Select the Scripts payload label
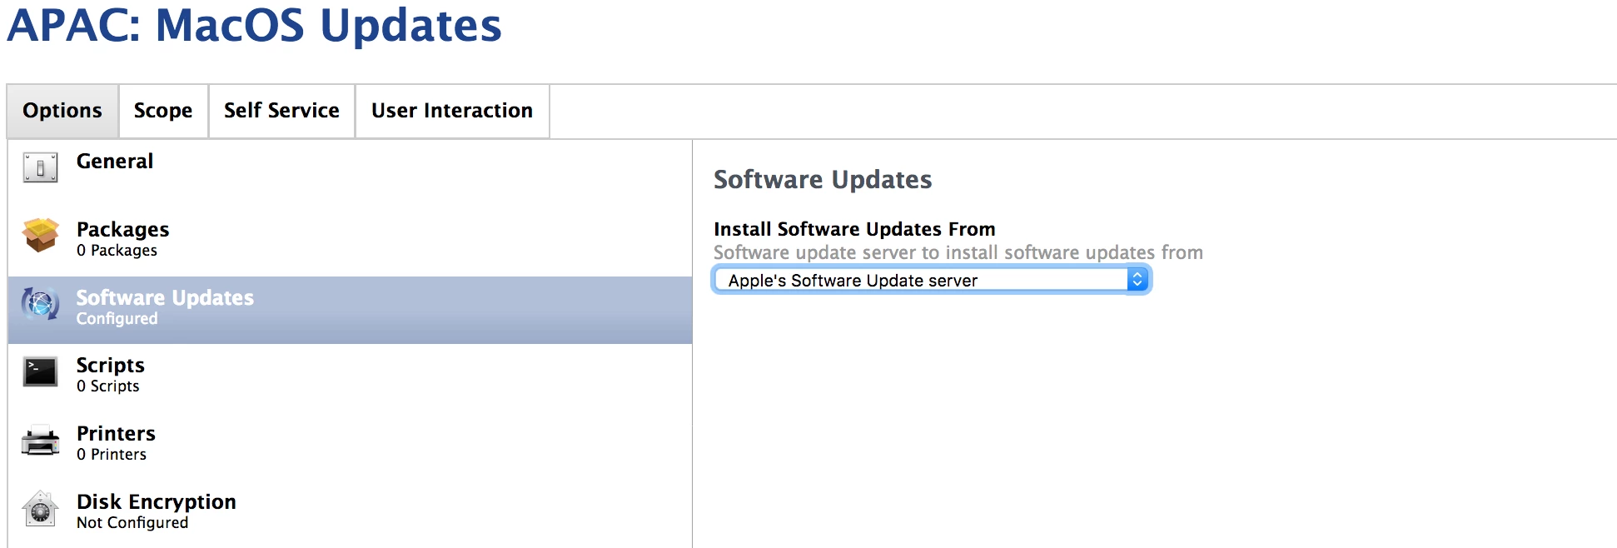Screen dimensions: 1617x548 point(111,366)
